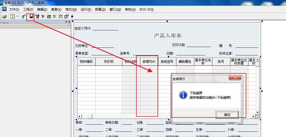Open the BOS SDK menu
This screenshot has height=137, width=286.
[147, 10]
